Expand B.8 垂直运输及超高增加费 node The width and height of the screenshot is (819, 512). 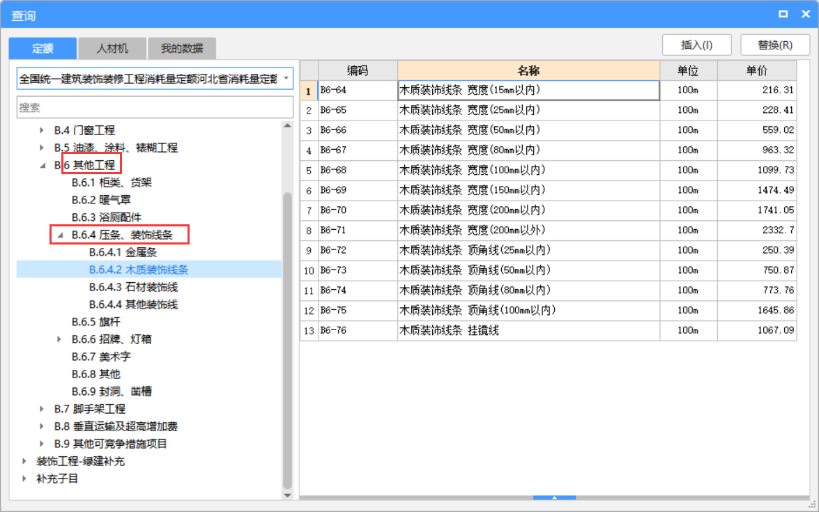coord(42,426)
